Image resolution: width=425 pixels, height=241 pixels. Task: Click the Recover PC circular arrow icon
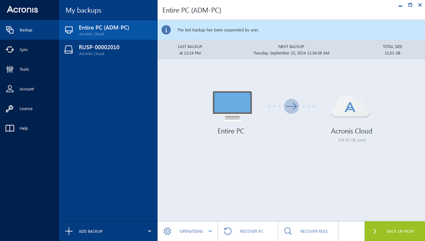(x=228, y=231)
